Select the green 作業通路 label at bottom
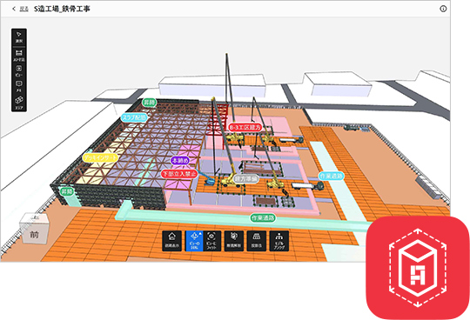The width and height of the screenshot is (470, 320). tap(263, 218)
